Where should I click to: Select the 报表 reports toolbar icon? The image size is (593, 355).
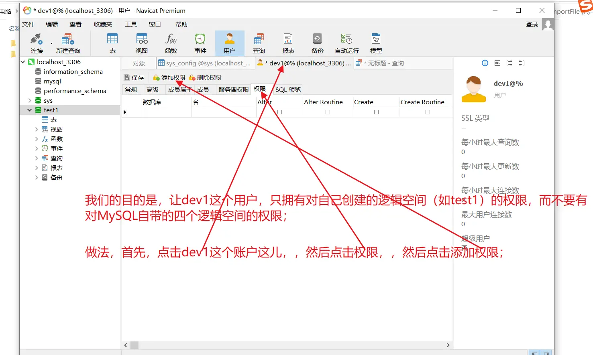(288, 43)
